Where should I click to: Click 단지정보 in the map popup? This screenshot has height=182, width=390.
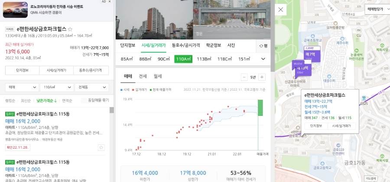coord(316,126)
